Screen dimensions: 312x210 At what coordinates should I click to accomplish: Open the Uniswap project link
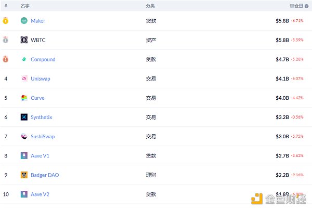41,78
